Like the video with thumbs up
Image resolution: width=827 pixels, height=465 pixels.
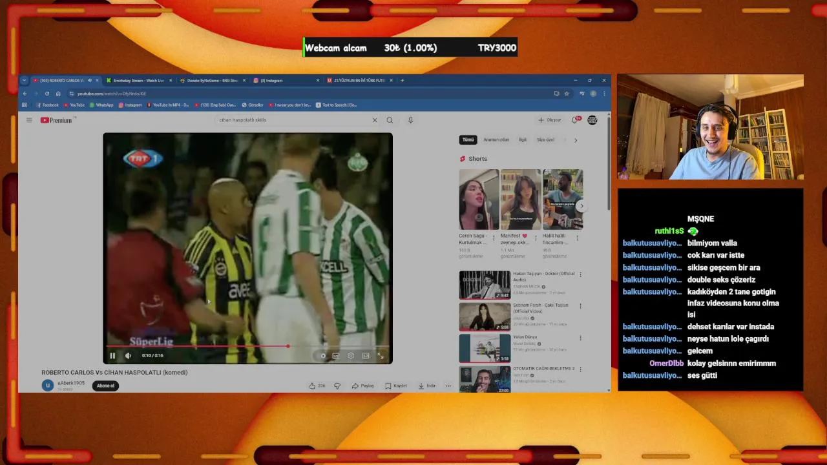click(x=317, y=386)
